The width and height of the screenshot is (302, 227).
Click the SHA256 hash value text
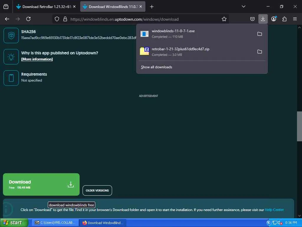coord(78,38)
